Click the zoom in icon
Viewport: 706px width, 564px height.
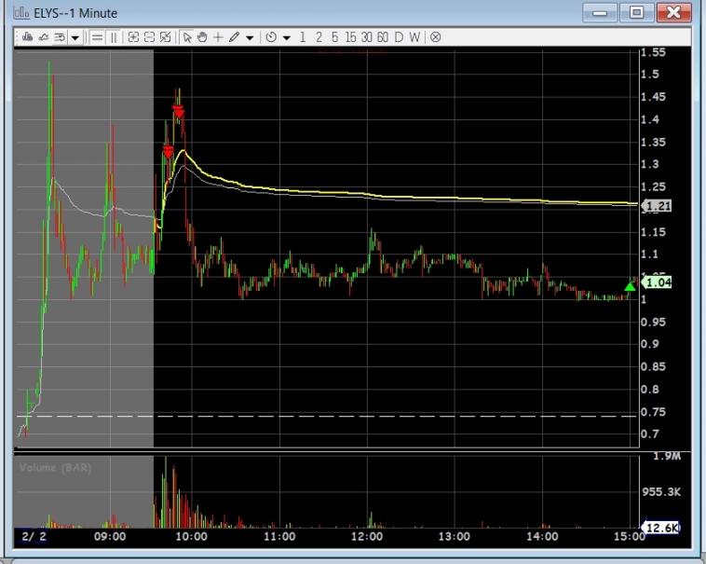[133, 37]
